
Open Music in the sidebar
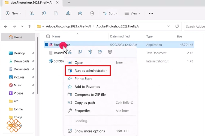(18, 85)
